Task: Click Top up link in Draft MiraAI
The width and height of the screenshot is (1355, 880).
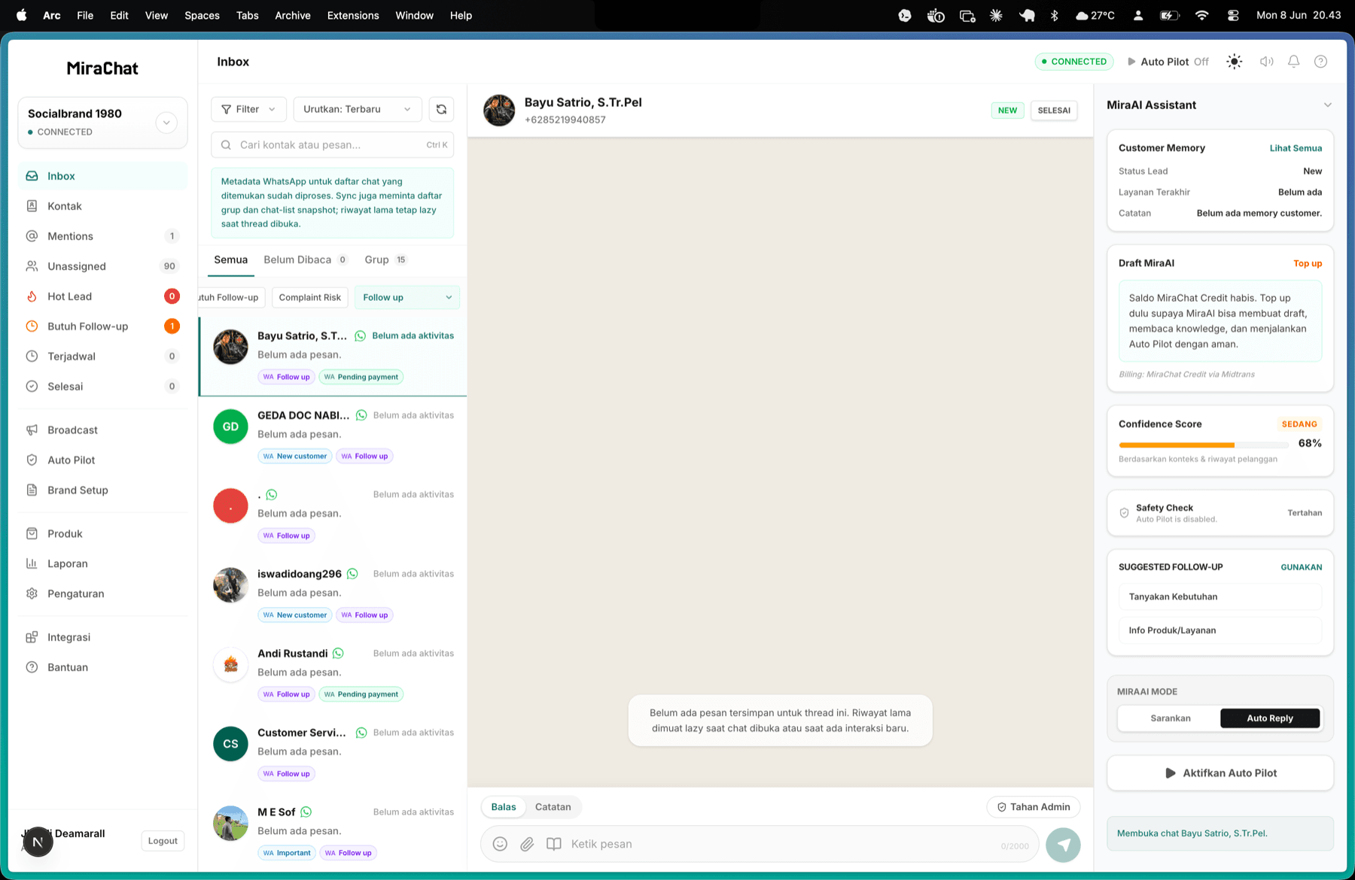Action: point(1308,264)
